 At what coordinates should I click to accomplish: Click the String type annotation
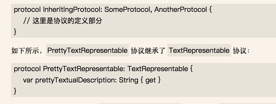tap(129, 80)
